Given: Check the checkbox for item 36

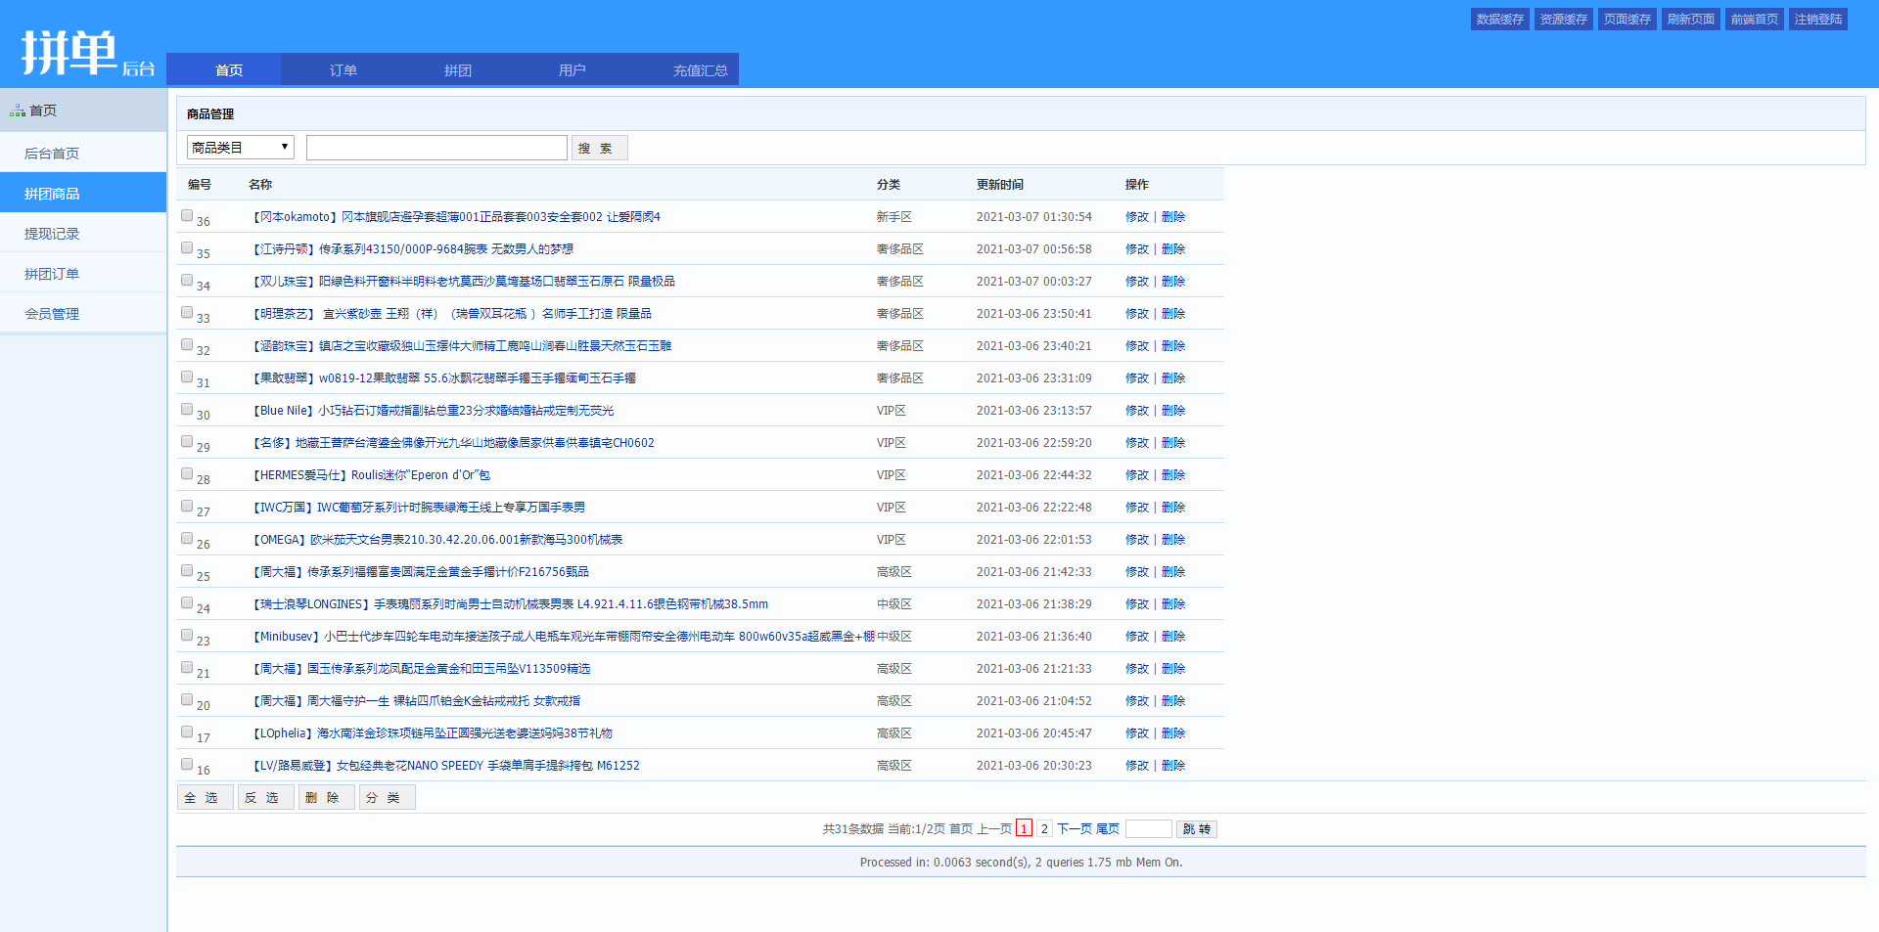Looking at the screenshot, I should tap(186, 214).
